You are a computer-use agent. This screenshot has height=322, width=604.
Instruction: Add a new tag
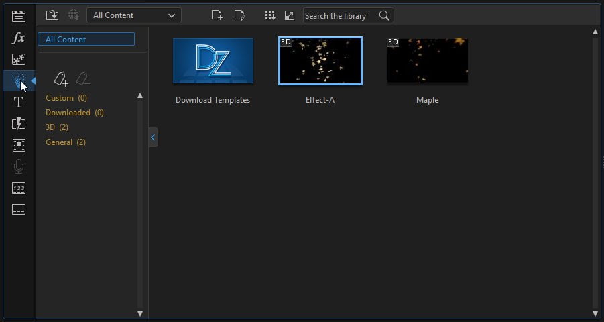point(61,78)
